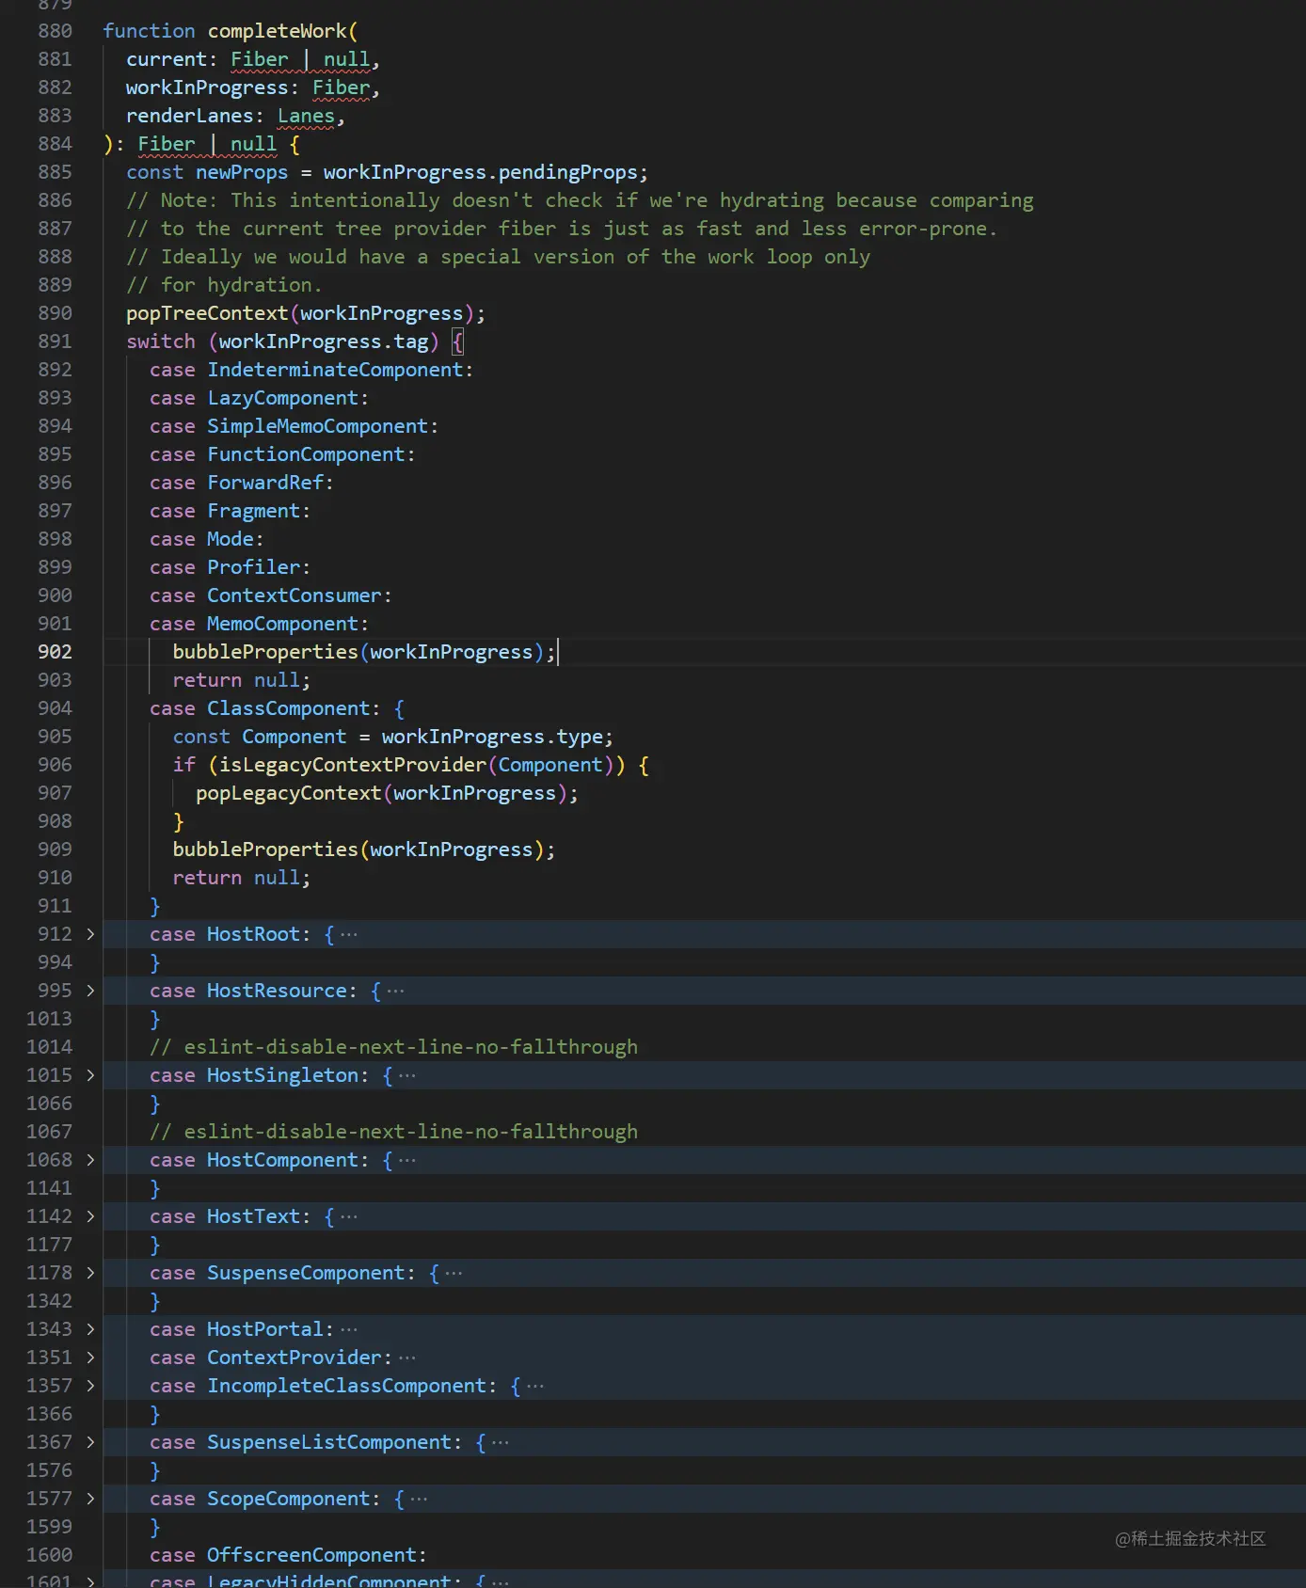
Task: Unfold SuspenseComponent case using line 1178 chevron
Action: 90,1273
